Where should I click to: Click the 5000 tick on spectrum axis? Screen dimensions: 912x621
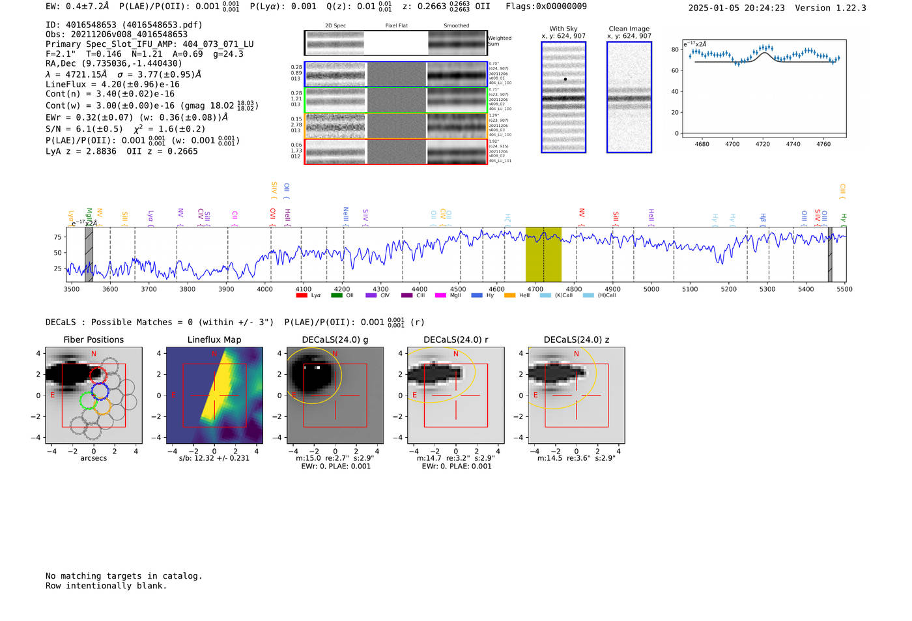click(x=651, y=289)
